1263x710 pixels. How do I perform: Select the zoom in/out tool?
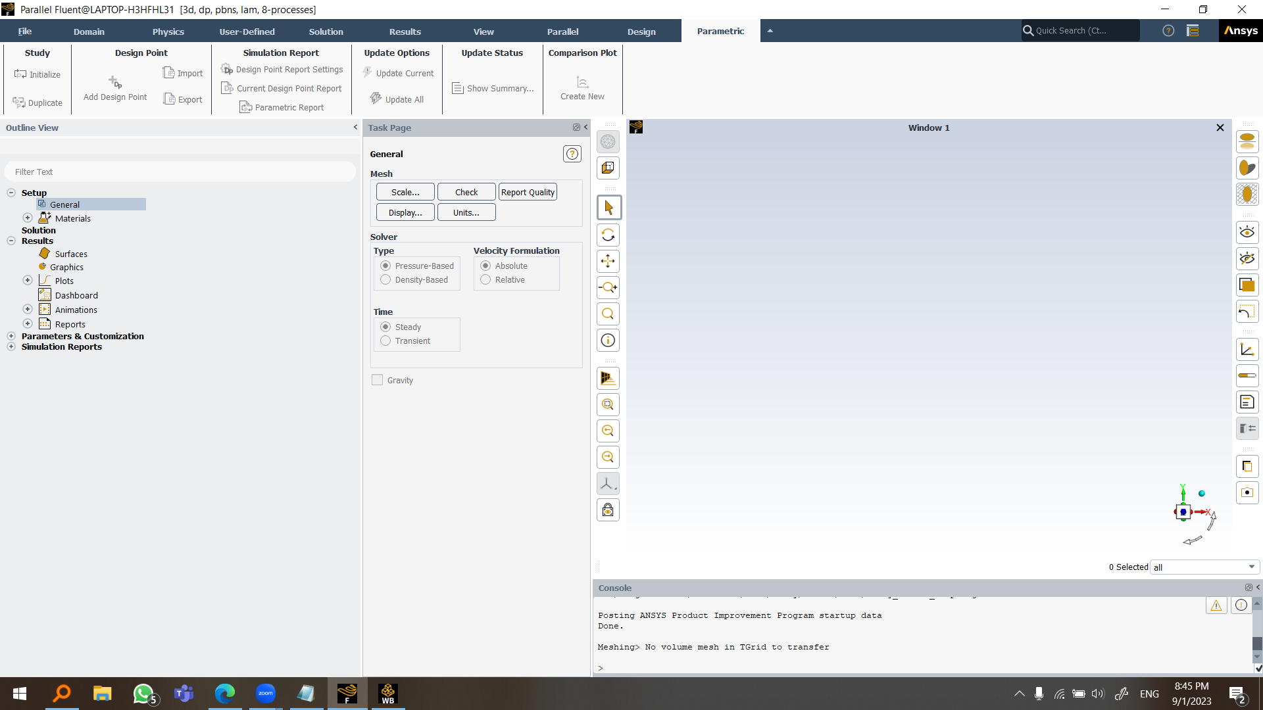click(x=608, y=287)
